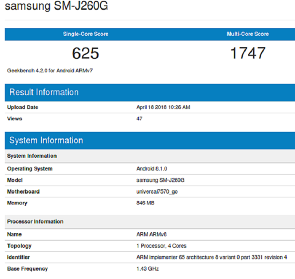Screen dimensions: 295x279
Task: Select the 'Android 8.1.0' value
Action: click(152, 169)
